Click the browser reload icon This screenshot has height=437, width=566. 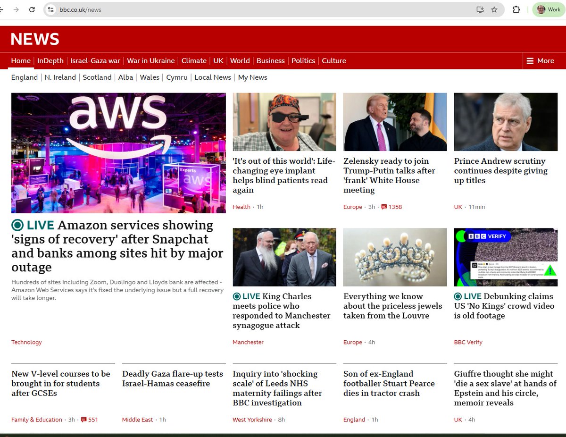pyautogui.click(x=32, y=9)
